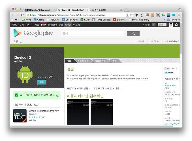Select the 권한 permissions tab
Viewport: 192px width, 141px height.
pos(114,61)
